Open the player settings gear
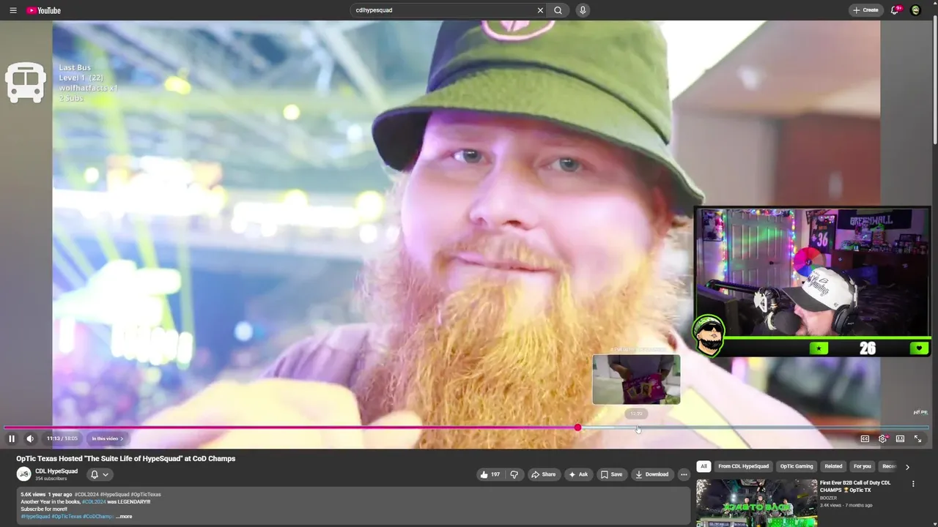This screenshot has width=938, height=527. click(882, 438)
